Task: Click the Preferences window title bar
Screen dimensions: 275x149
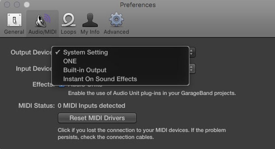Action: [138, 5]
